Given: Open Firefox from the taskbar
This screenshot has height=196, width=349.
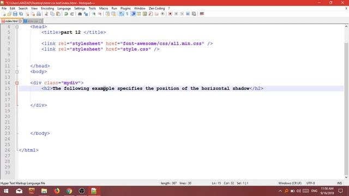Looking at the screenshot, I should pos(57,191).
